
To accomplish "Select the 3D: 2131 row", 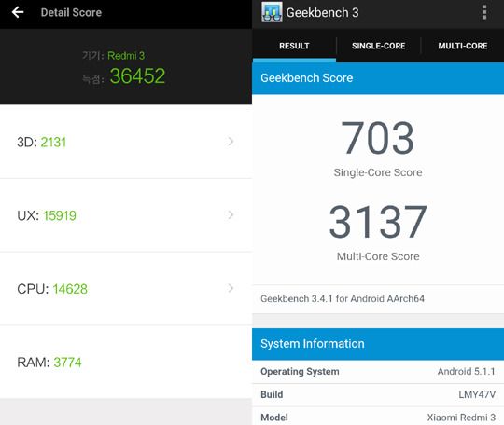I will (126, 142).
